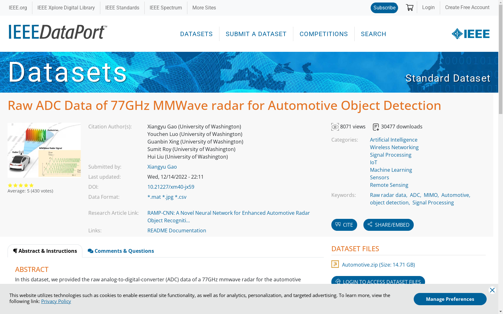Open IEEE Spectrum link
503x314 pixels.
tap(166, 8)
